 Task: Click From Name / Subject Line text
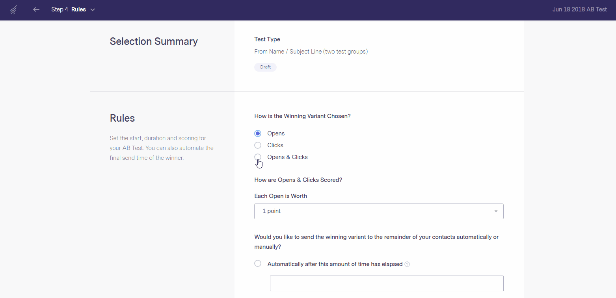(x=311, y=52)
